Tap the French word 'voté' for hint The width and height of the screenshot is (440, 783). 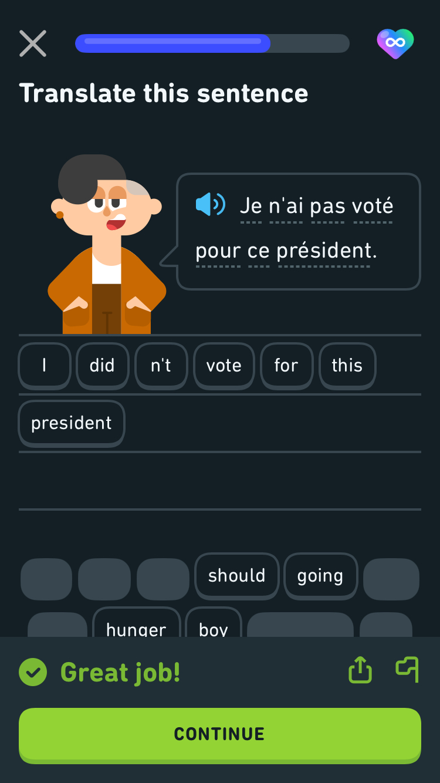pos(372,206)
